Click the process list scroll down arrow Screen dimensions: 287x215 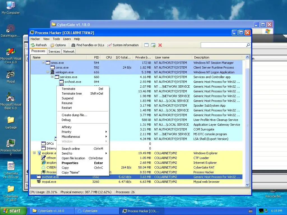tap(247, 184)
